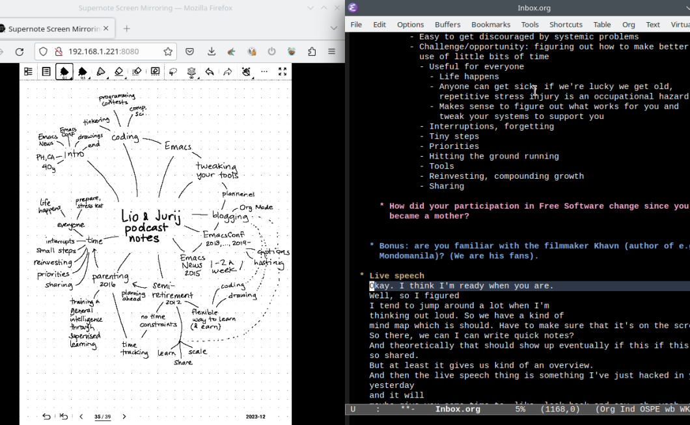
Task: Open the Org menu in Emacs
Action: coord(628,25)
